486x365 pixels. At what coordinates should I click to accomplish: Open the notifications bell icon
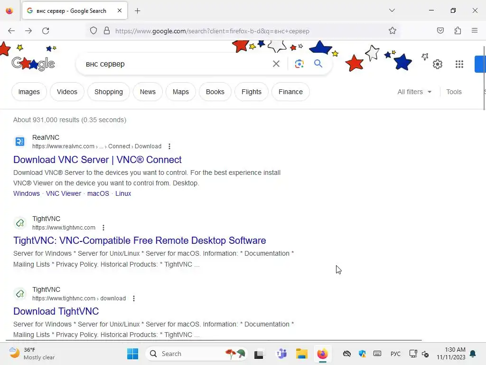click(x=473, y=354)
